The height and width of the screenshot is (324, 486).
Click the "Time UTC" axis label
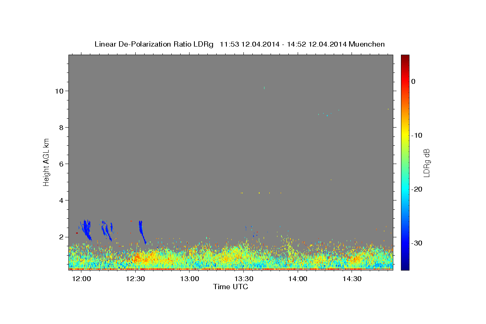[230, 287]
